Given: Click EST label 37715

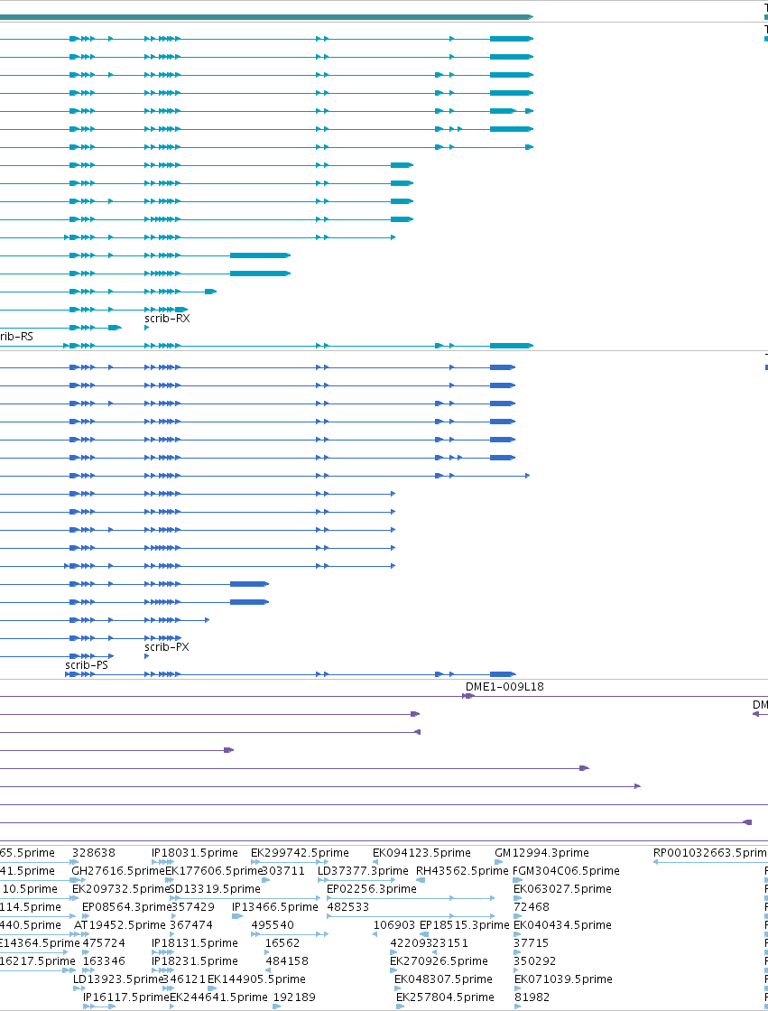Looking at the screenshot, I should (x=531, y=943).
